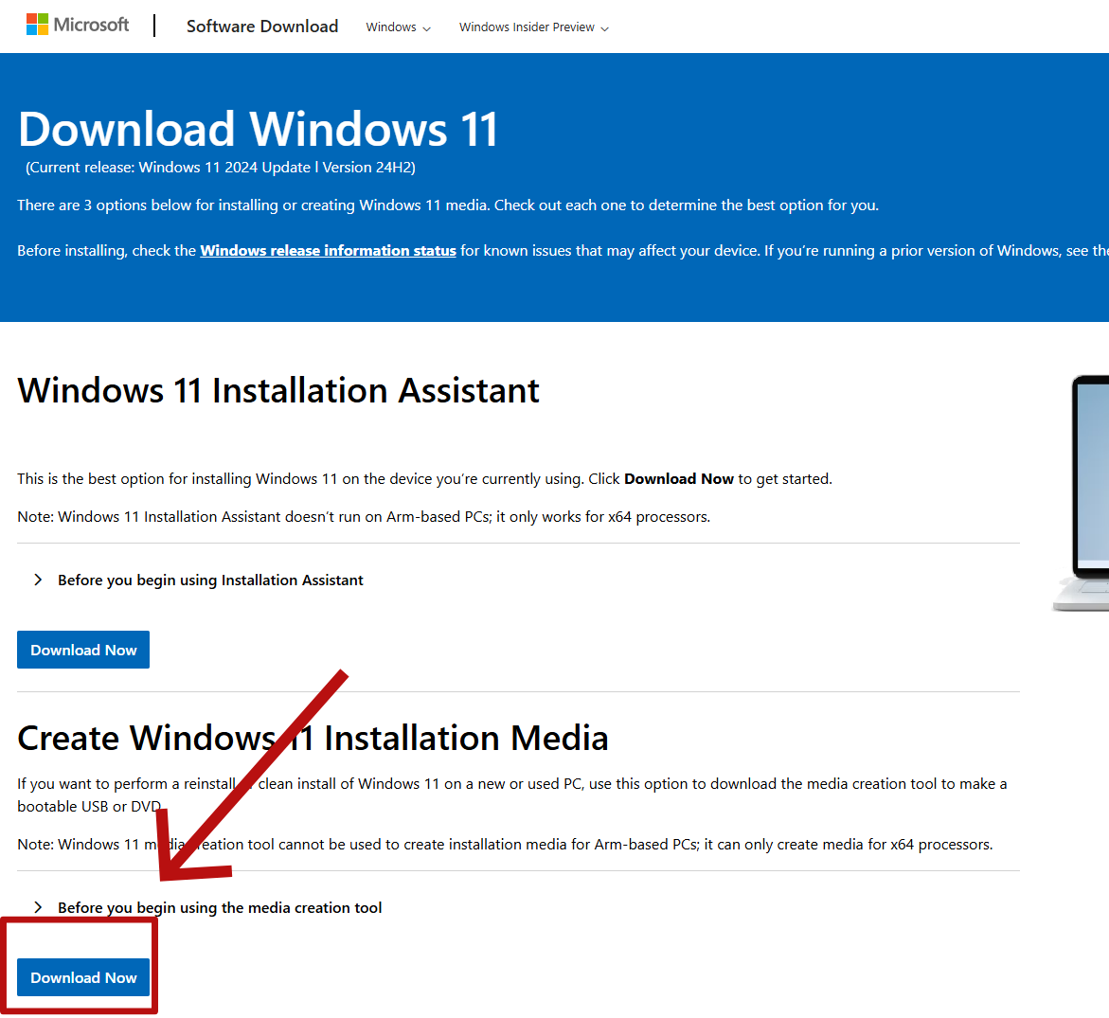The image size is (1109, 1018).
Task: Click the 'Download Windows 11' page heading
Action: 258,130
